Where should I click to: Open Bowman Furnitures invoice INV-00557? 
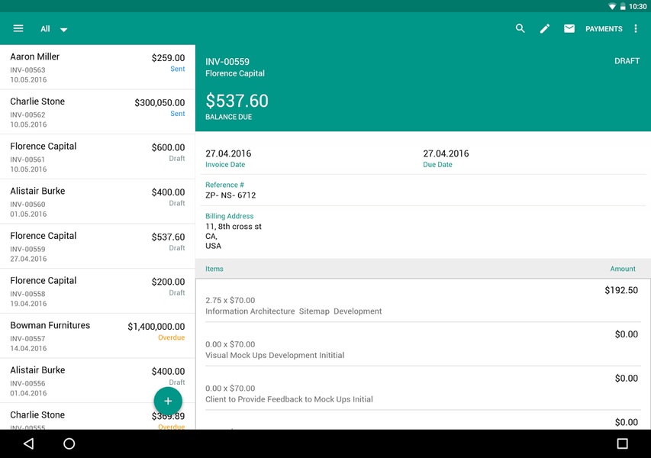coord(98,337)
